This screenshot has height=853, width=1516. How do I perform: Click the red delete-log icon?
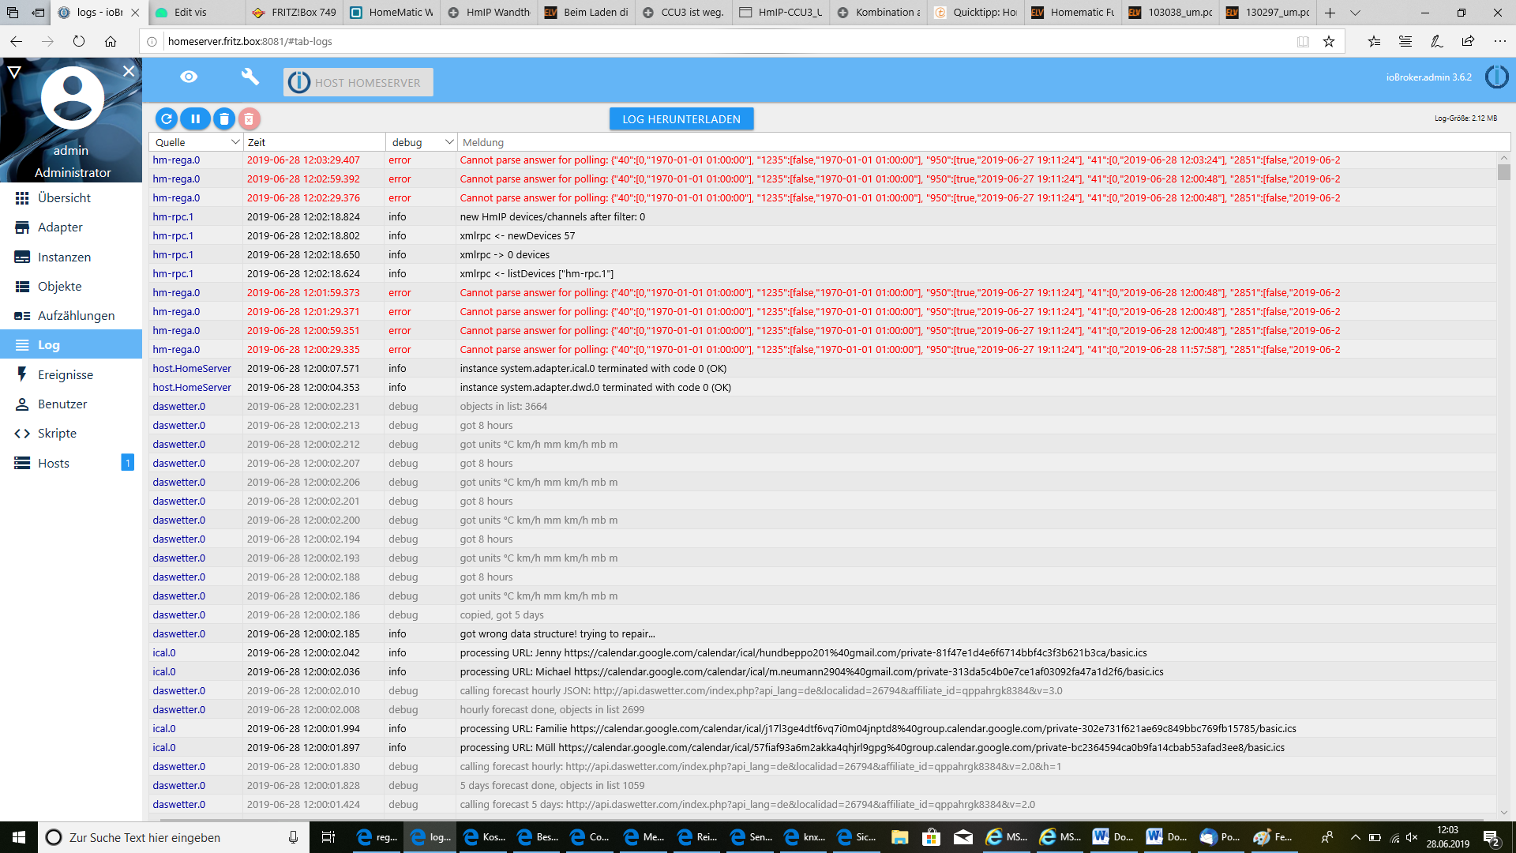(x=249, y=119)
